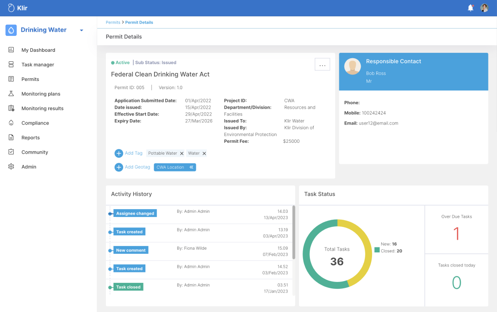Click the Add Geotag plus icon
The image size is (497, 312).
119,167
